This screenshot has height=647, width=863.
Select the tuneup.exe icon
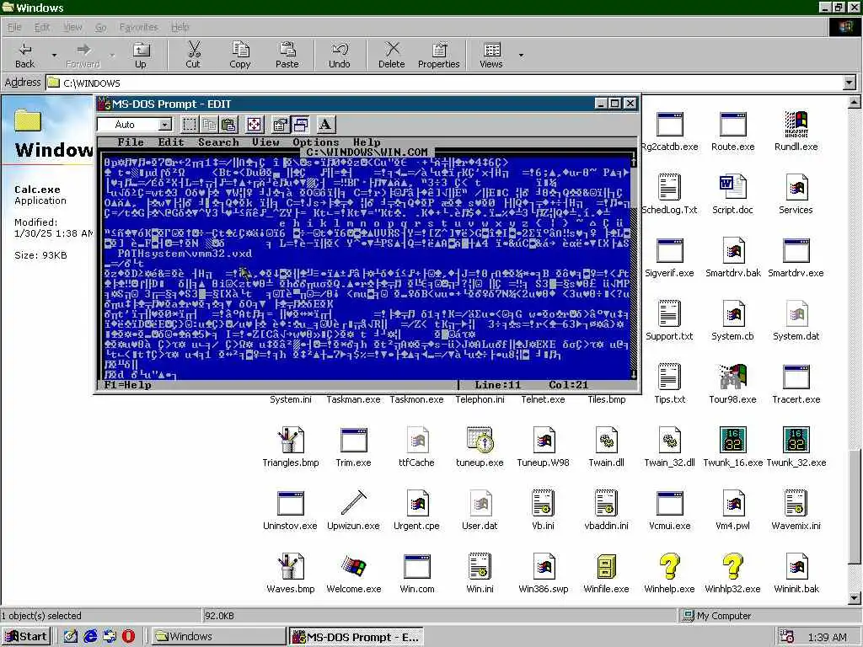pyautogui.click(x=480, y=448)
